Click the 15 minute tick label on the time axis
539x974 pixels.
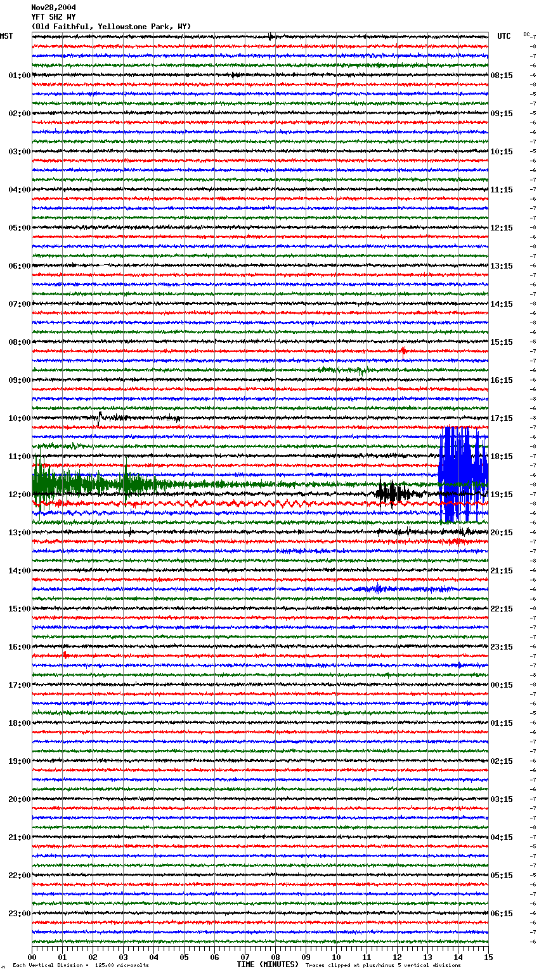(488, 957)
